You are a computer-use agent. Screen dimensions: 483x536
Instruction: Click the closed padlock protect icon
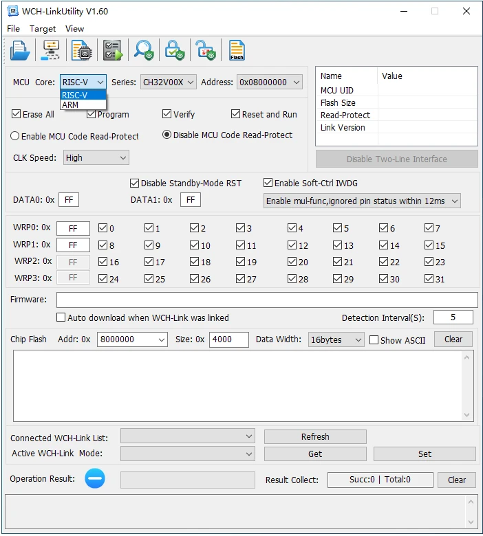(175, 50)
